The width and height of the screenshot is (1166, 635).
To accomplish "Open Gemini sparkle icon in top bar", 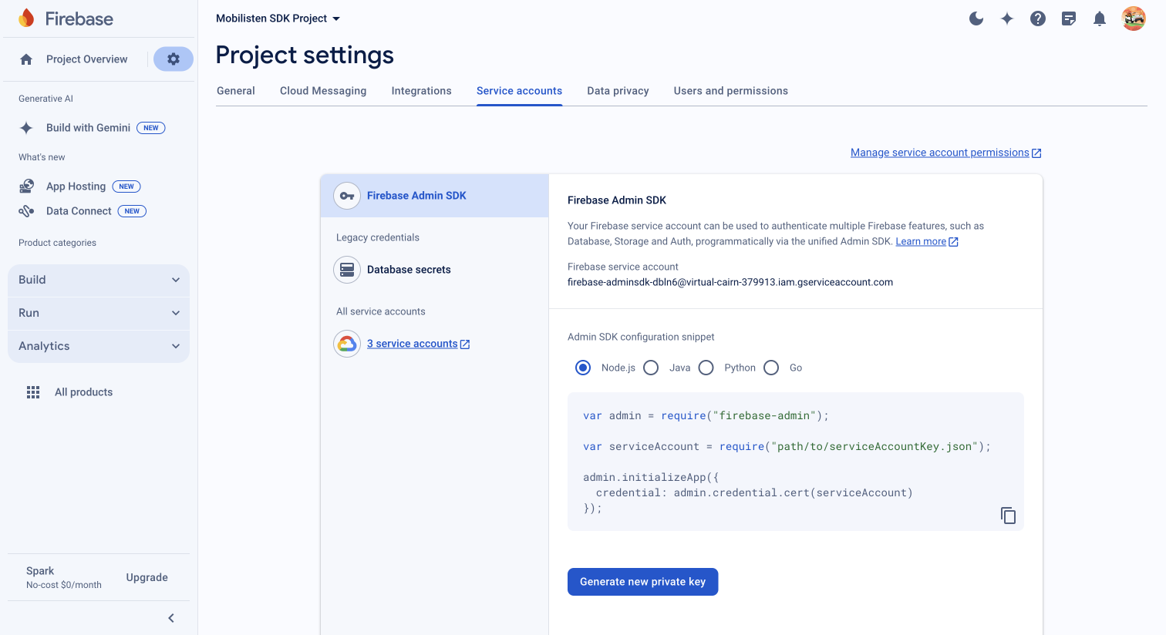I will (x=1007, y=18).
